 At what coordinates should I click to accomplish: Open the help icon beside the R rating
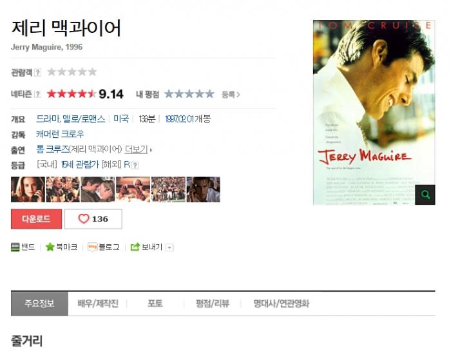click(x=135, y=165)
